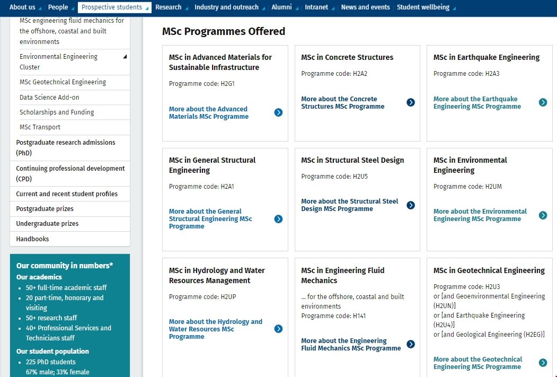Image resolution: width=557 pixels, height=377 pixels.
Task: Open the Data Science Add-on page
Action: [x=49, y=98]
